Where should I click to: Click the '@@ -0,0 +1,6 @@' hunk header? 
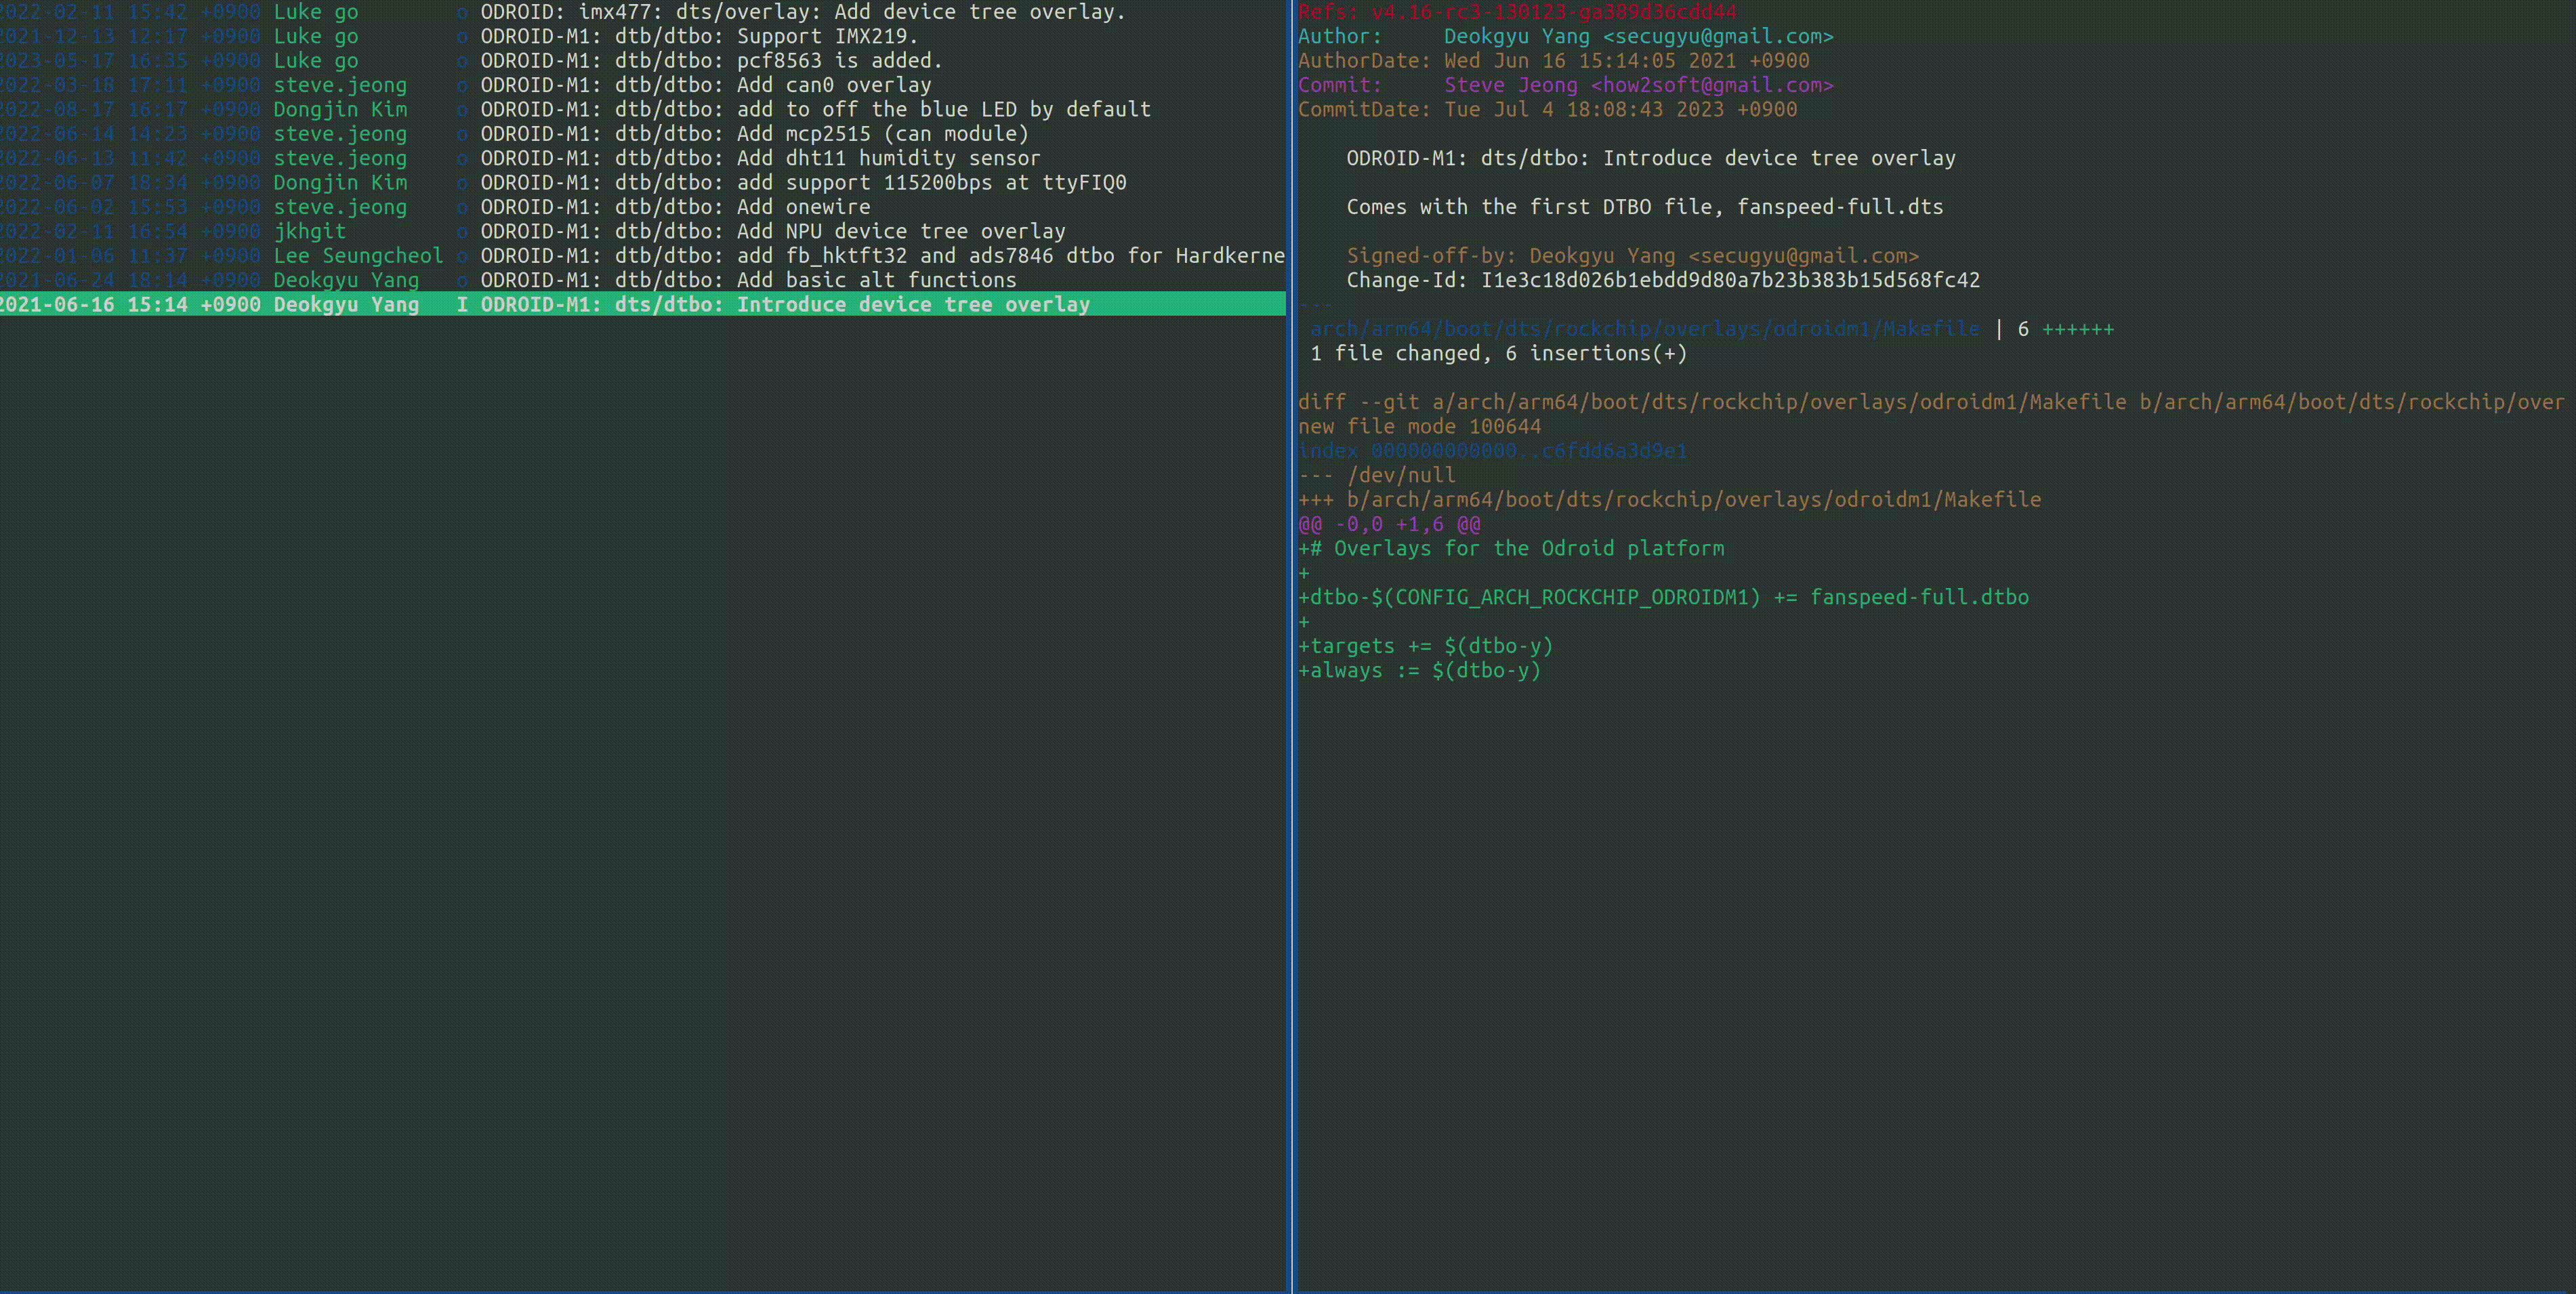(x=1389, y=524)
